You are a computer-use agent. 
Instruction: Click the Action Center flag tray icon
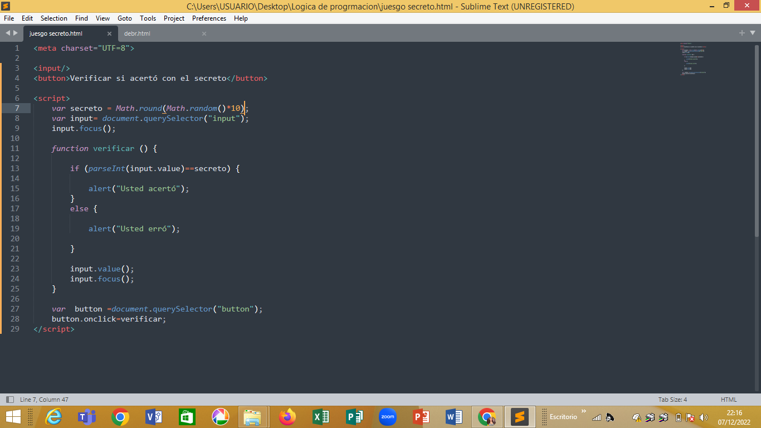pos(690,417)
